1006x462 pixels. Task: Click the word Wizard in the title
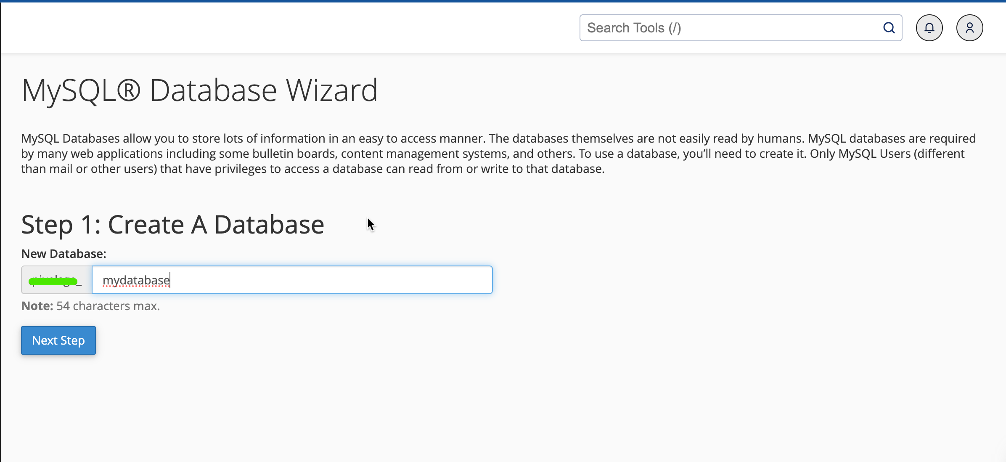pos(332,90)
